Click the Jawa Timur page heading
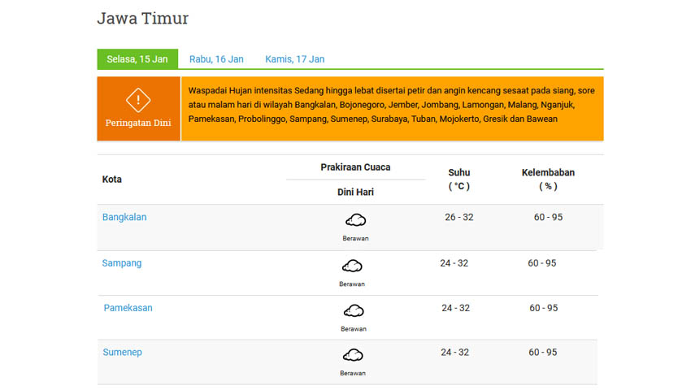 click(143, 18)
